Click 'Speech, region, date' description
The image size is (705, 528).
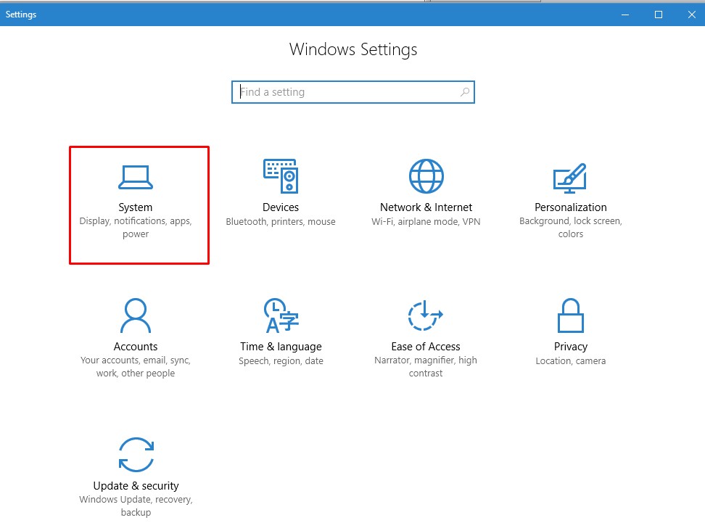281,361
